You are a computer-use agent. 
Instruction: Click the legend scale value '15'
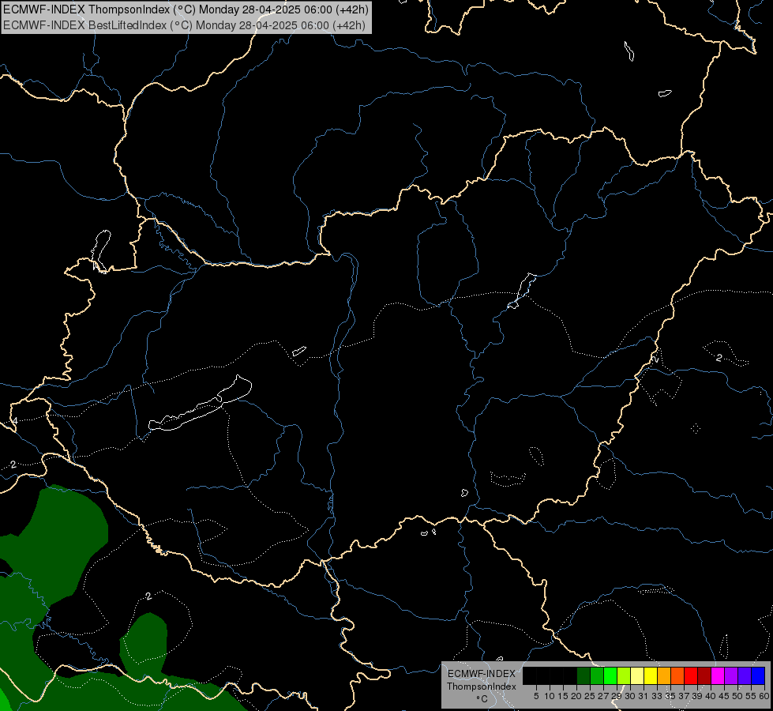563,696
